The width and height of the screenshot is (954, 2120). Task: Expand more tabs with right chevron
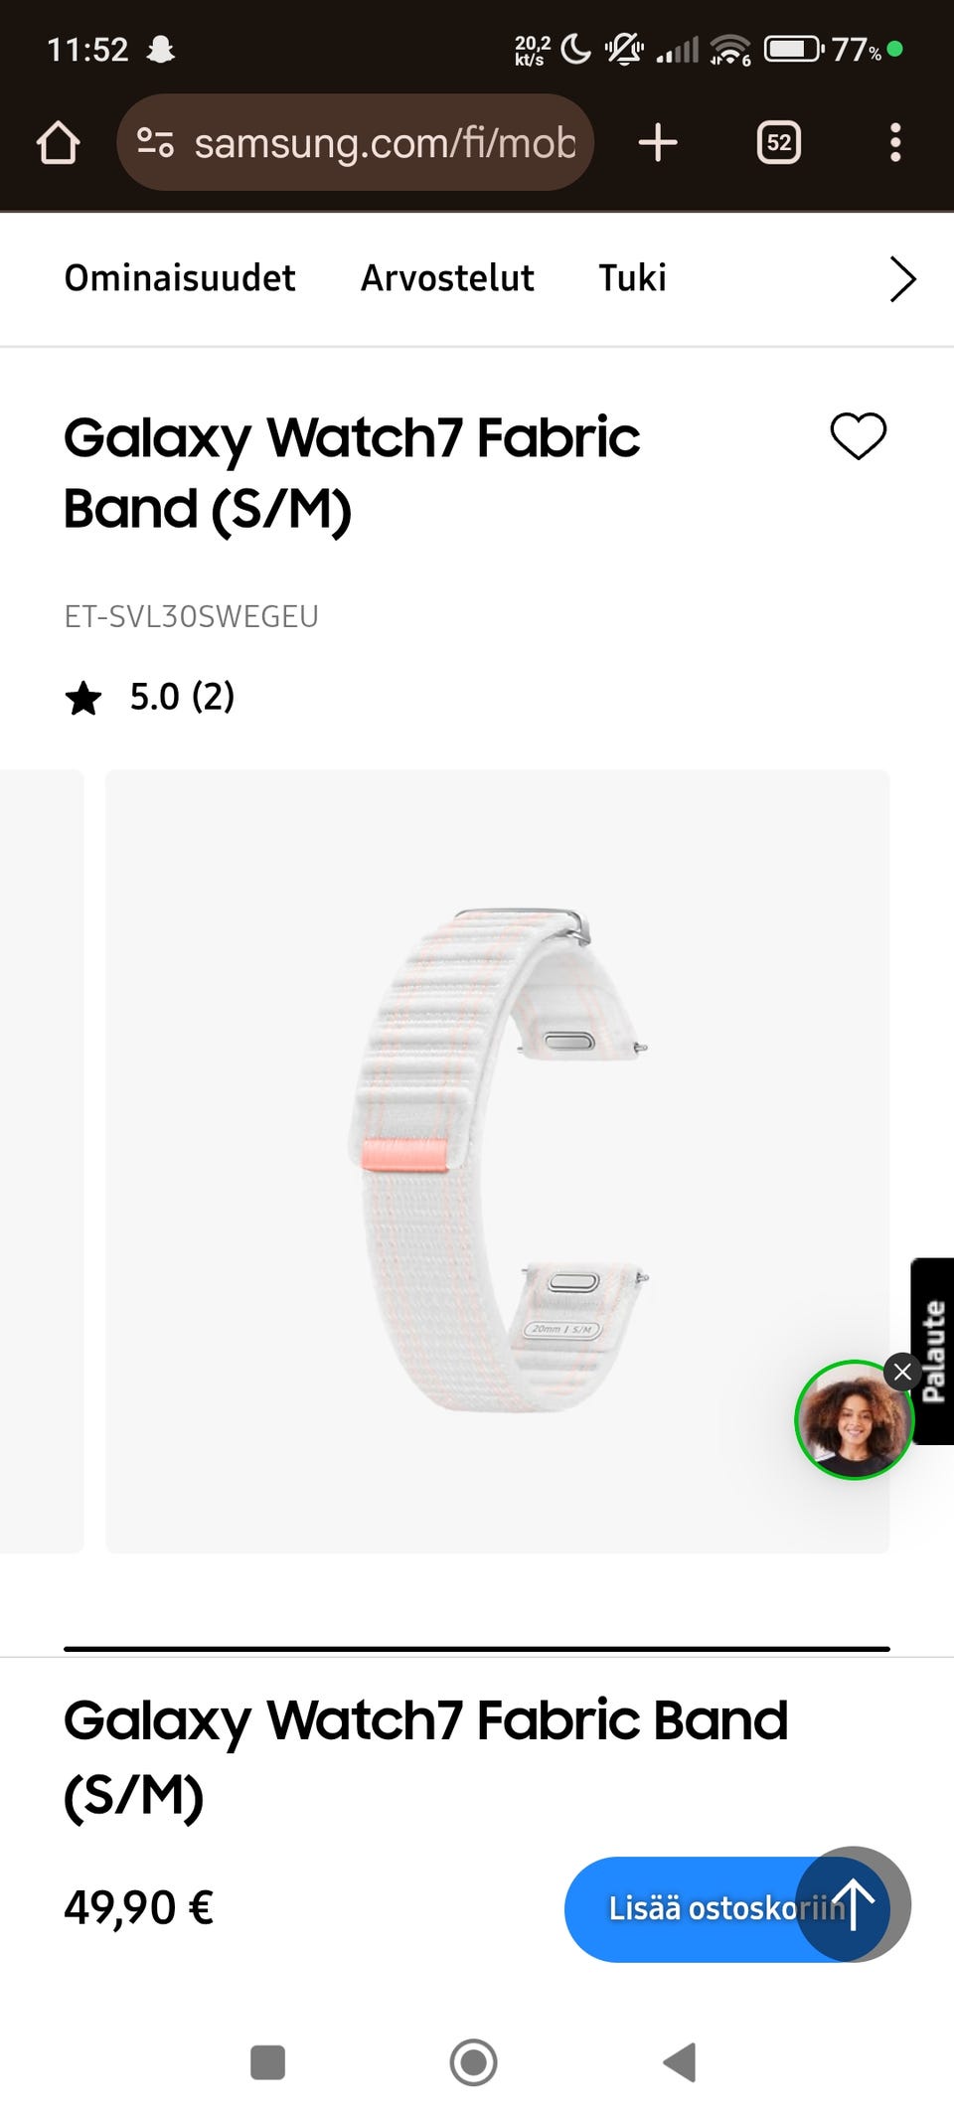(902, 279)
